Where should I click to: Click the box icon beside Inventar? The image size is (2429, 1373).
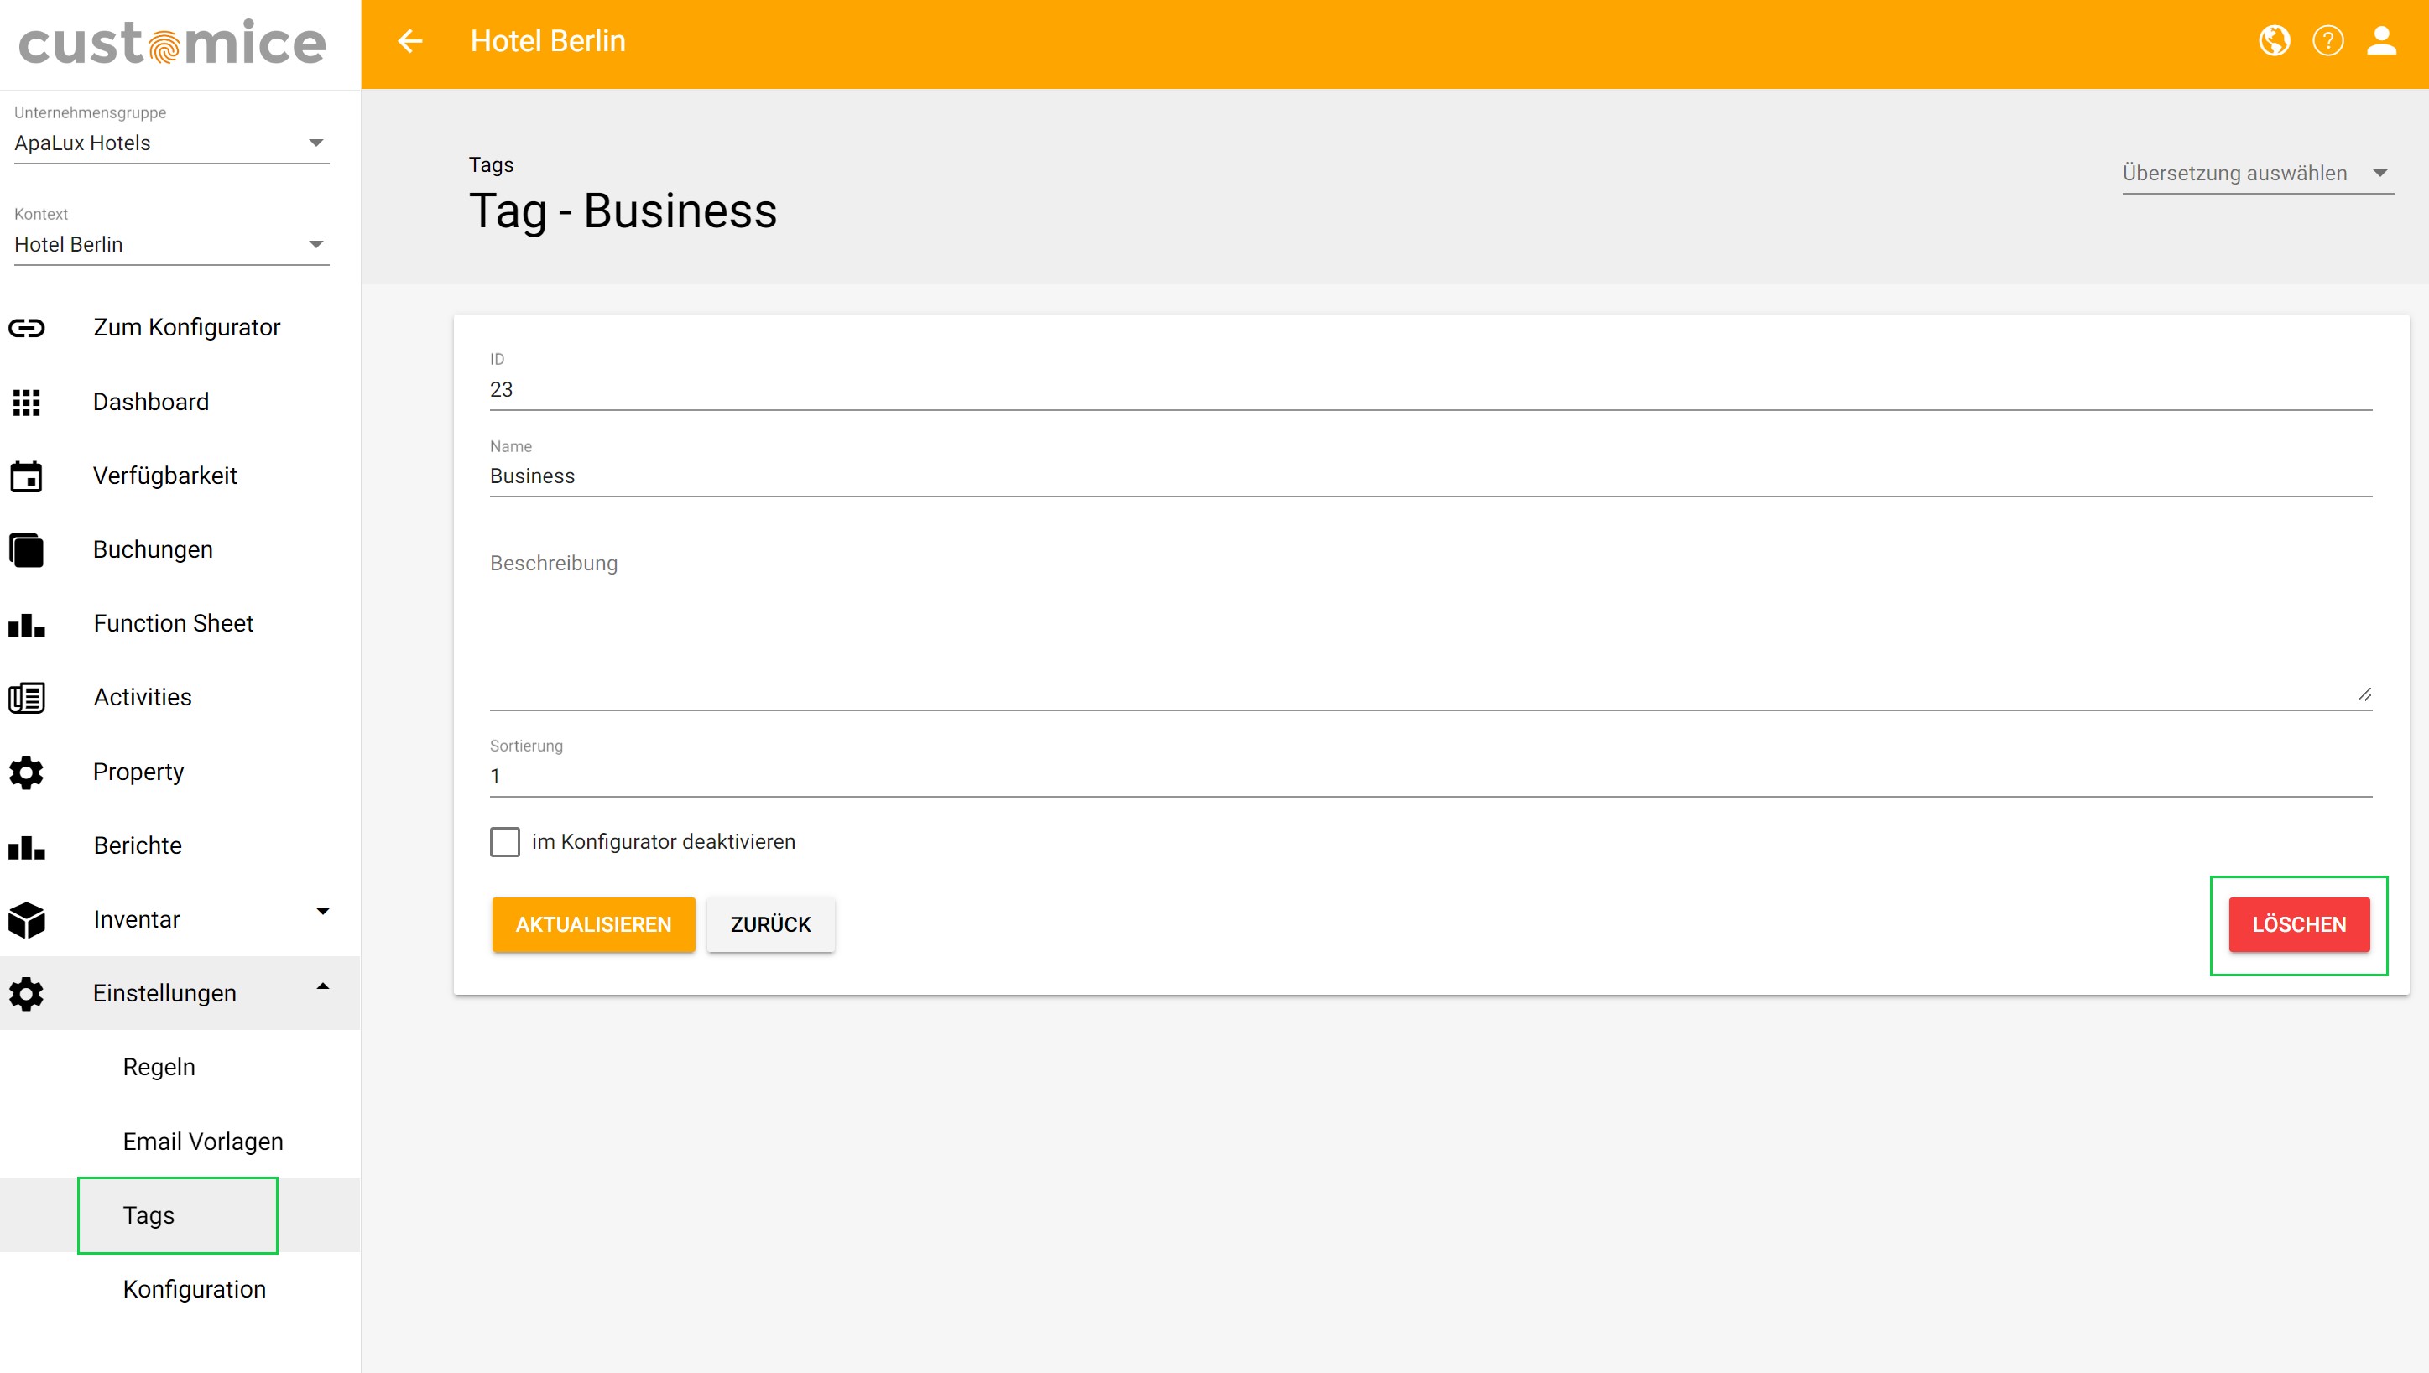coord(26,920)
